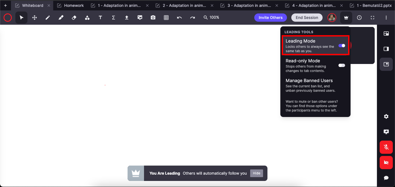This screenshot has height=187, width=395.
Task: Turn on the camera
Action: 386,163
